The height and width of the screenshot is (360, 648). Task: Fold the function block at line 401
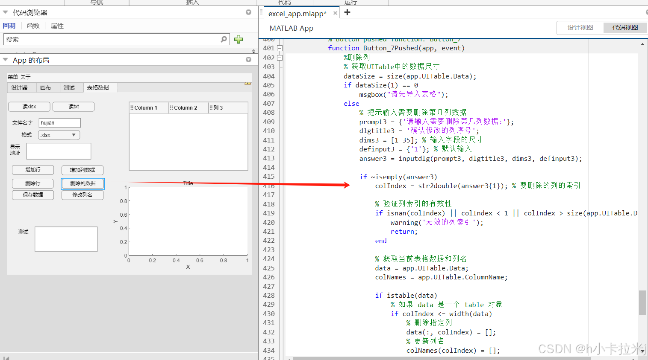(280, 48)
